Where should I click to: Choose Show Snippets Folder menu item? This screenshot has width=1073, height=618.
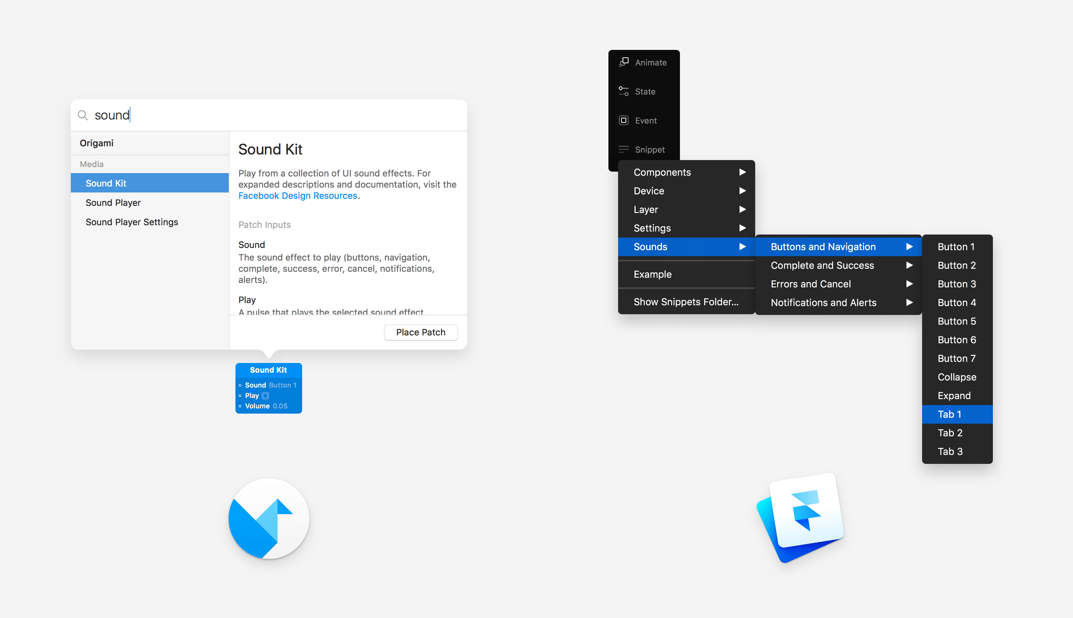click(x=686, y=302)
